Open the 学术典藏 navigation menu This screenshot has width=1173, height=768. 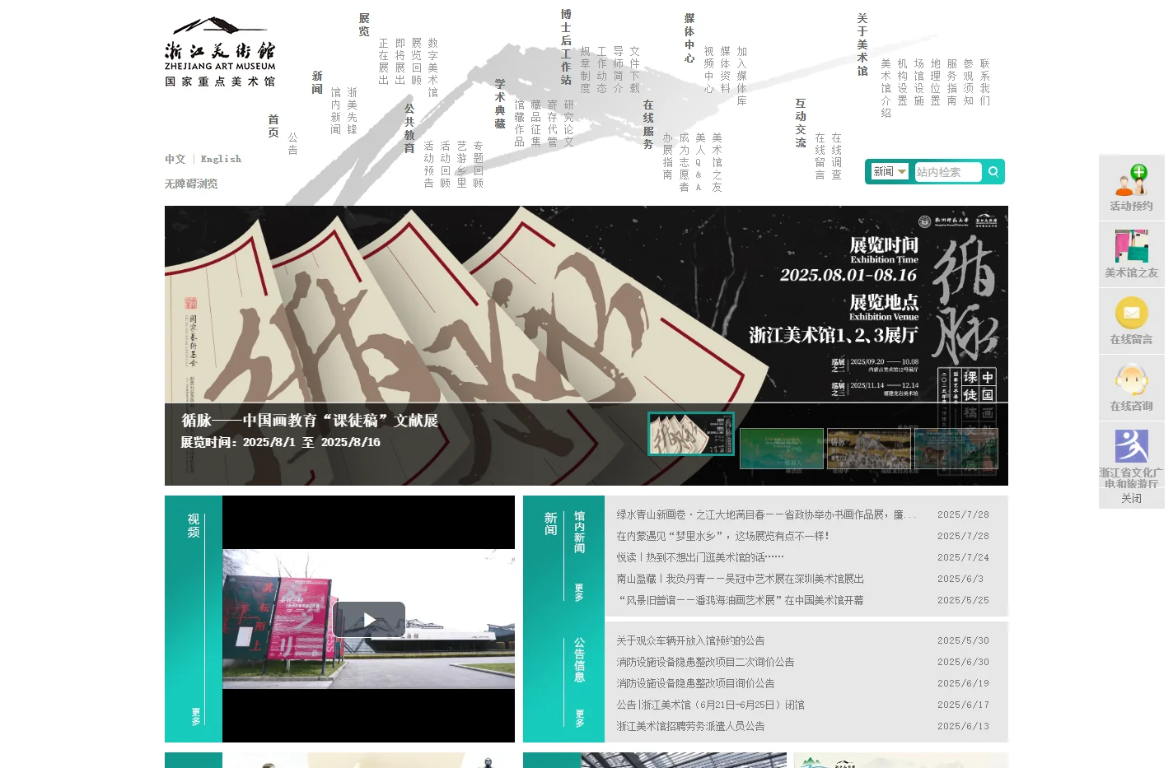tap(500, 104)
